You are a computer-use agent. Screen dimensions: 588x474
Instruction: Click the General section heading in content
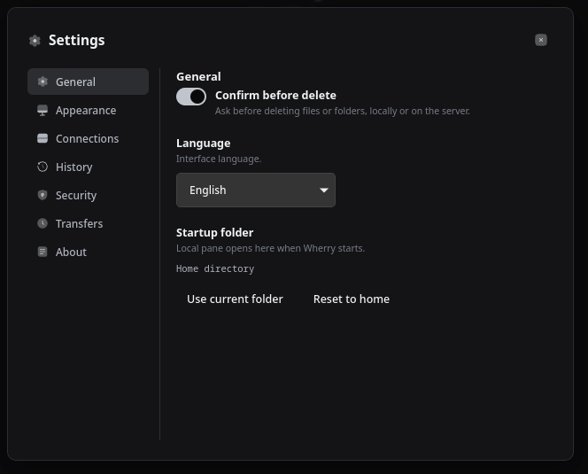pyautogui.click(x=198, y=76)
